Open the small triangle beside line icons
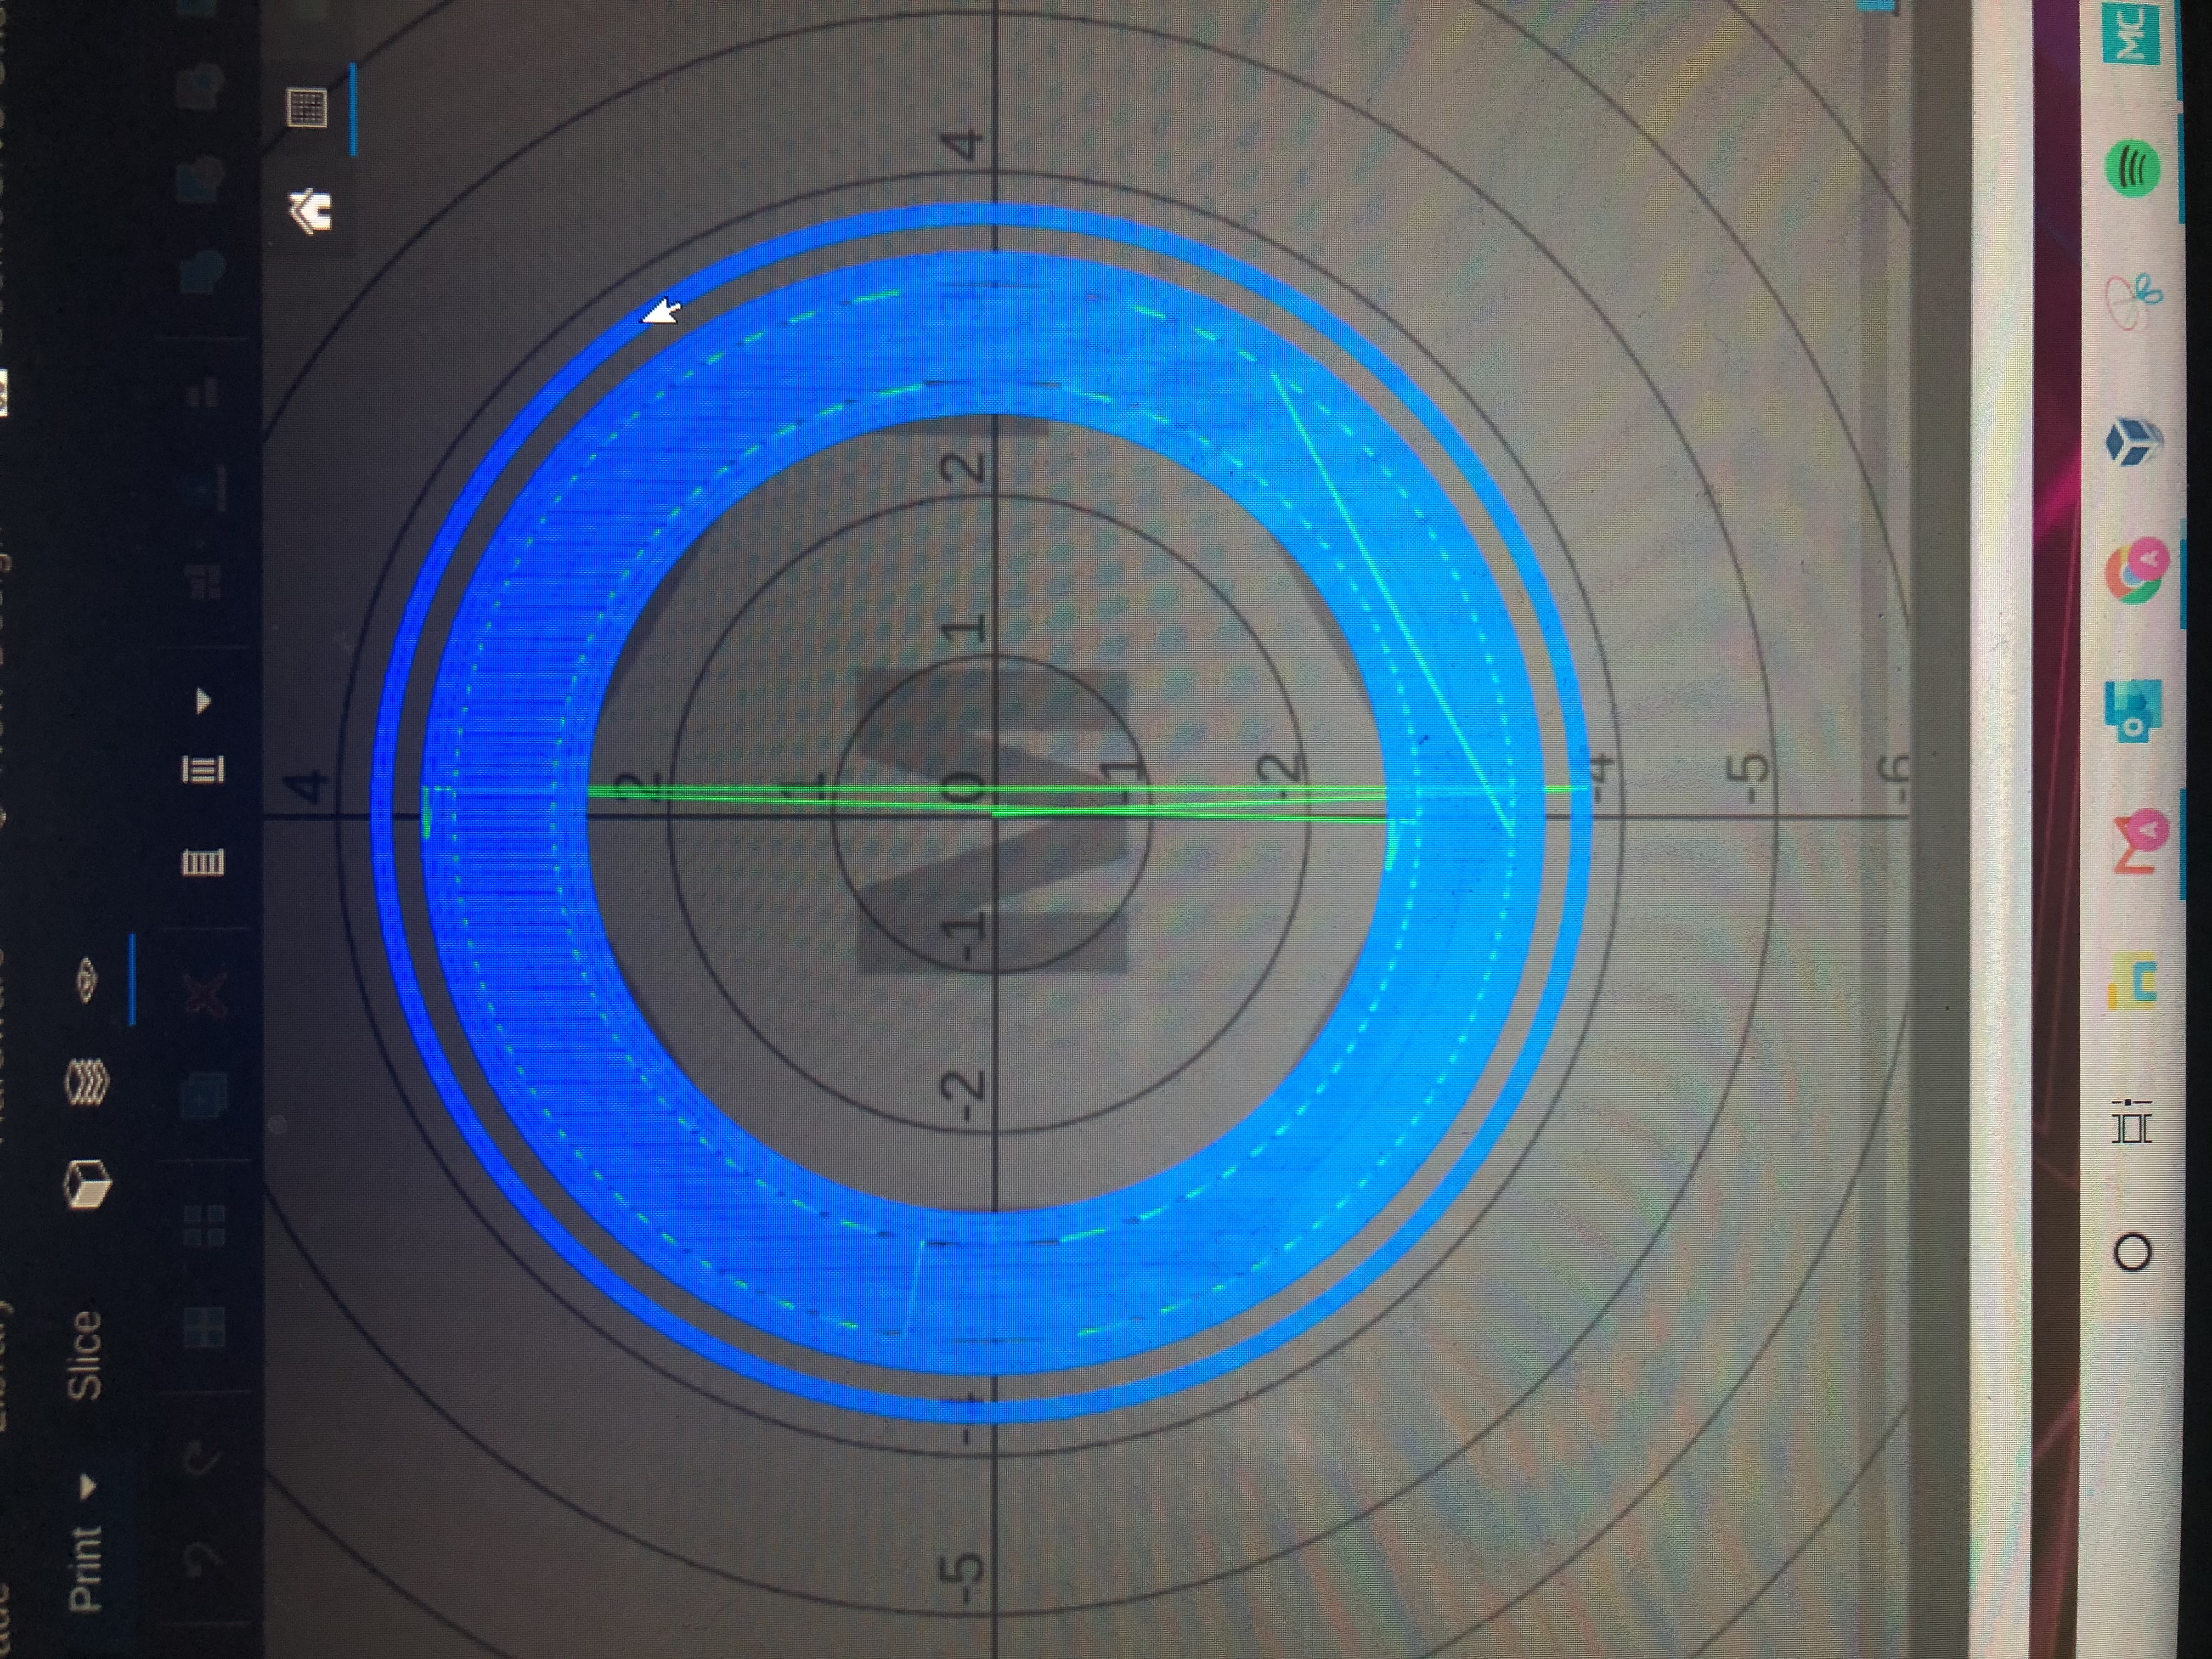Screen dimensions: 2212x1659 (x=204, y=700)
